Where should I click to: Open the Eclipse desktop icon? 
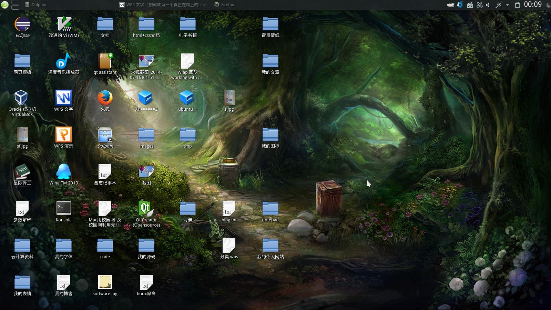(22, 25)
